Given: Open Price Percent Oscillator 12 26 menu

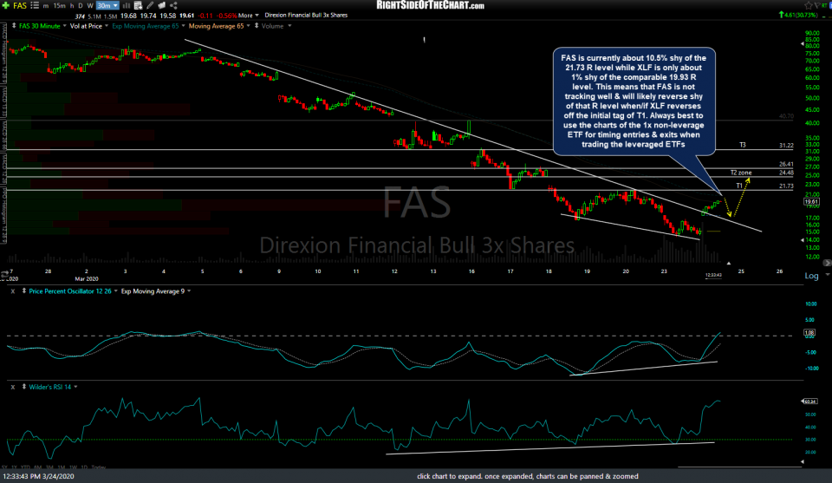Looking at the screenshot, I should point(73,291).
